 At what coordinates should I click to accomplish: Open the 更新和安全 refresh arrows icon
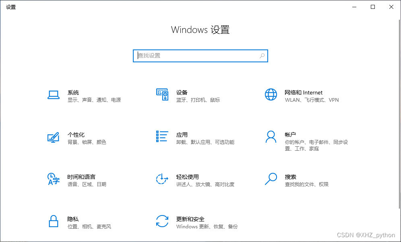(x=162, y=221)
